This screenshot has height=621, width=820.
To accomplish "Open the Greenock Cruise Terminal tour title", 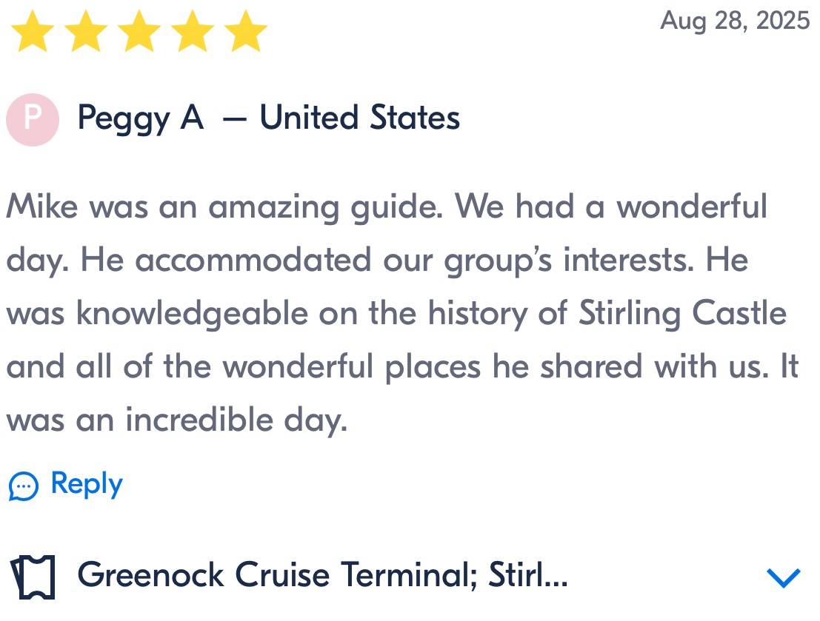I will tap(322, 575).
